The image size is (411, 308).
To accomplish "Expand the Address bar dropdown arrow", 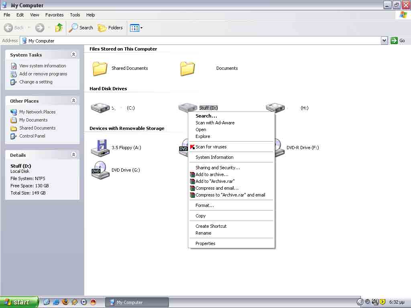I will tap(384, 41).
